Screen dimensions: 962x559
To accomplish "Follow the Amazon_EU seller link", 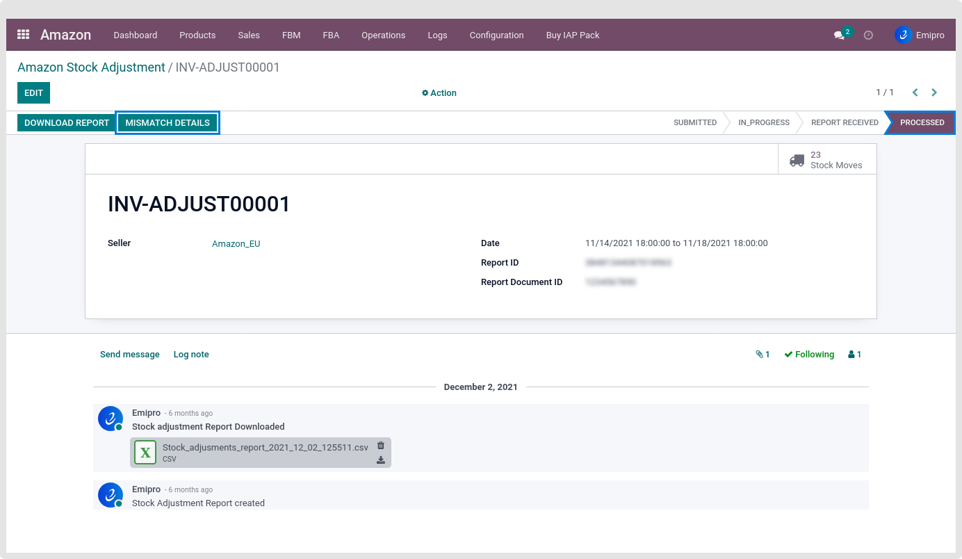I will point(236,244).
